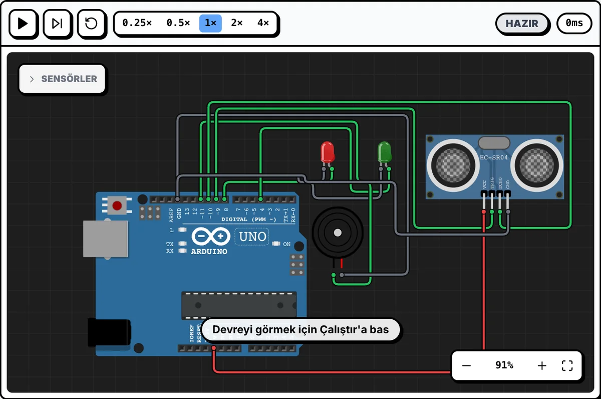Click the sensor VCC pin
Image resolution: width=601 pixels, height=399 pixels.
pyautogui.click(x=484, y=212)
